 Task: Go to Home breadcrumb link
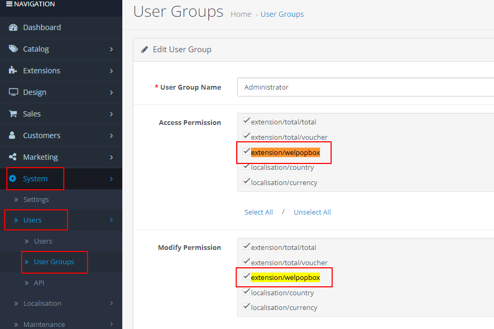[x=241, y=14]
